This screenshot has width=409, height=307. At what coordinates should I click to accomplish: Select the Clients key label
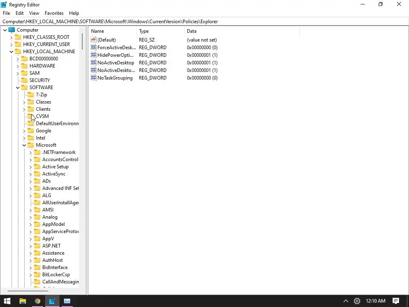click(43, 109)
